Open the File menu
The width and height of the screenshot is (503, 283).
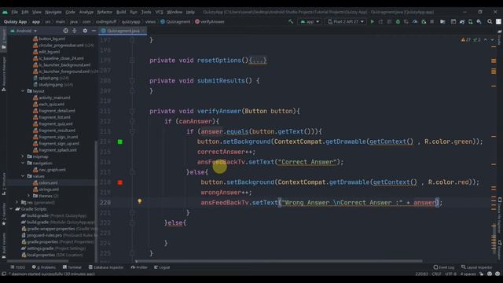(15, 12)
